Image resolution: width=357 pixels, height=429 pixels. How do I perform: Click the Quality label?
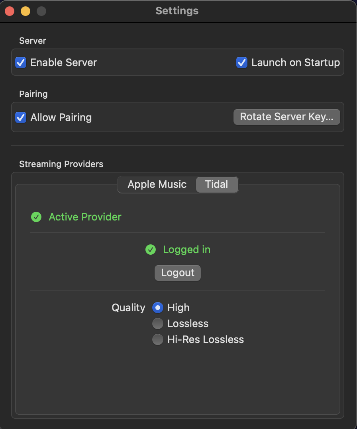click(x=128, y=308)
